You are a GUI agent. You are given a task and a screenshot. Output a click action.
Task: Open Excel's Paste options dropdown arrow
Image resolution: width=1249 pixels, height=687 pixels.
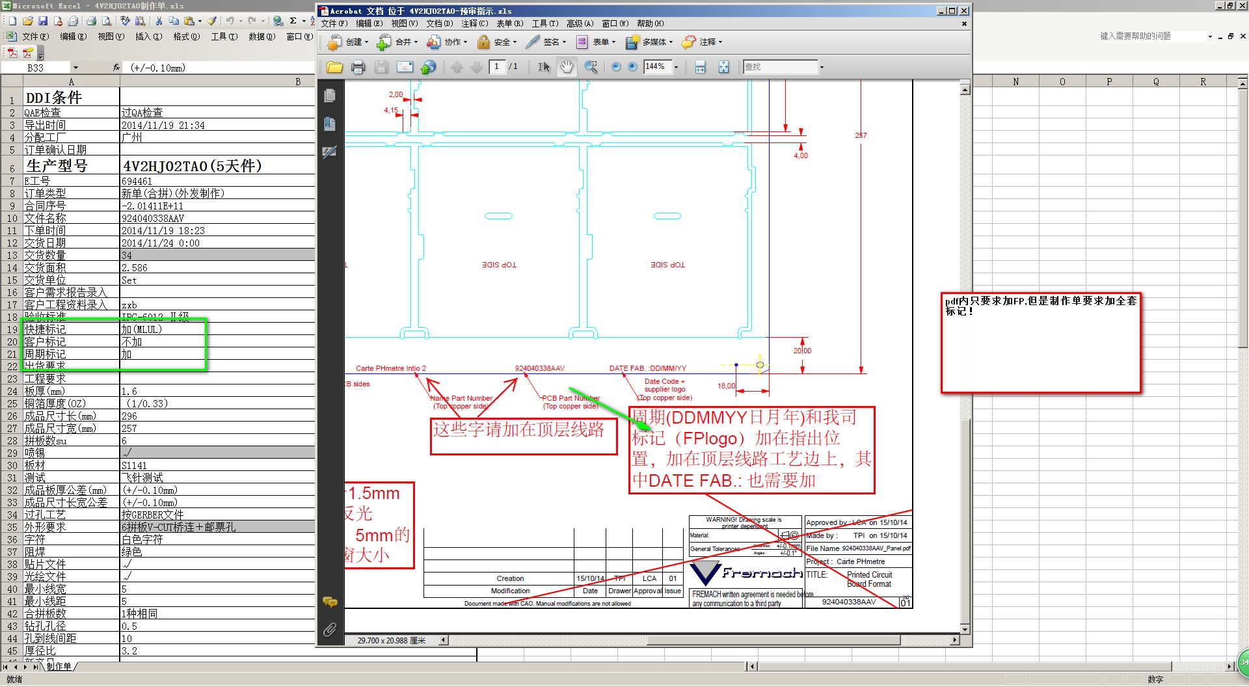click(x=199, y=21)
